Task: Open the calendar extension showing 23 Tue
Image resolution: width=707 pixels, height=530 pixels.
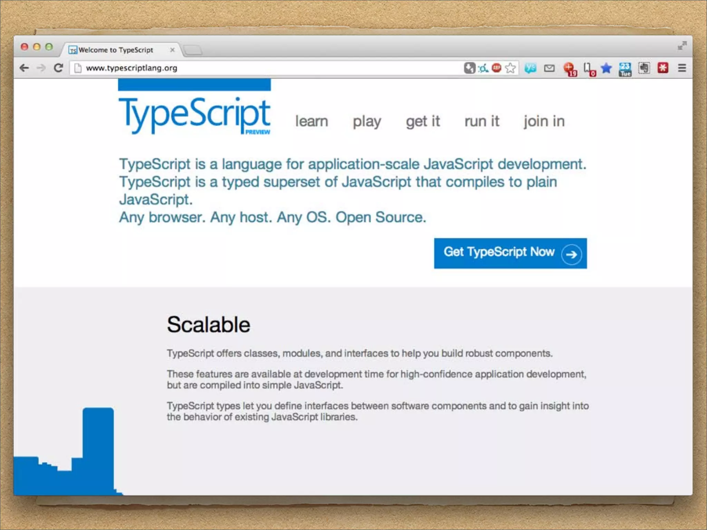Action: pos(625,68)
